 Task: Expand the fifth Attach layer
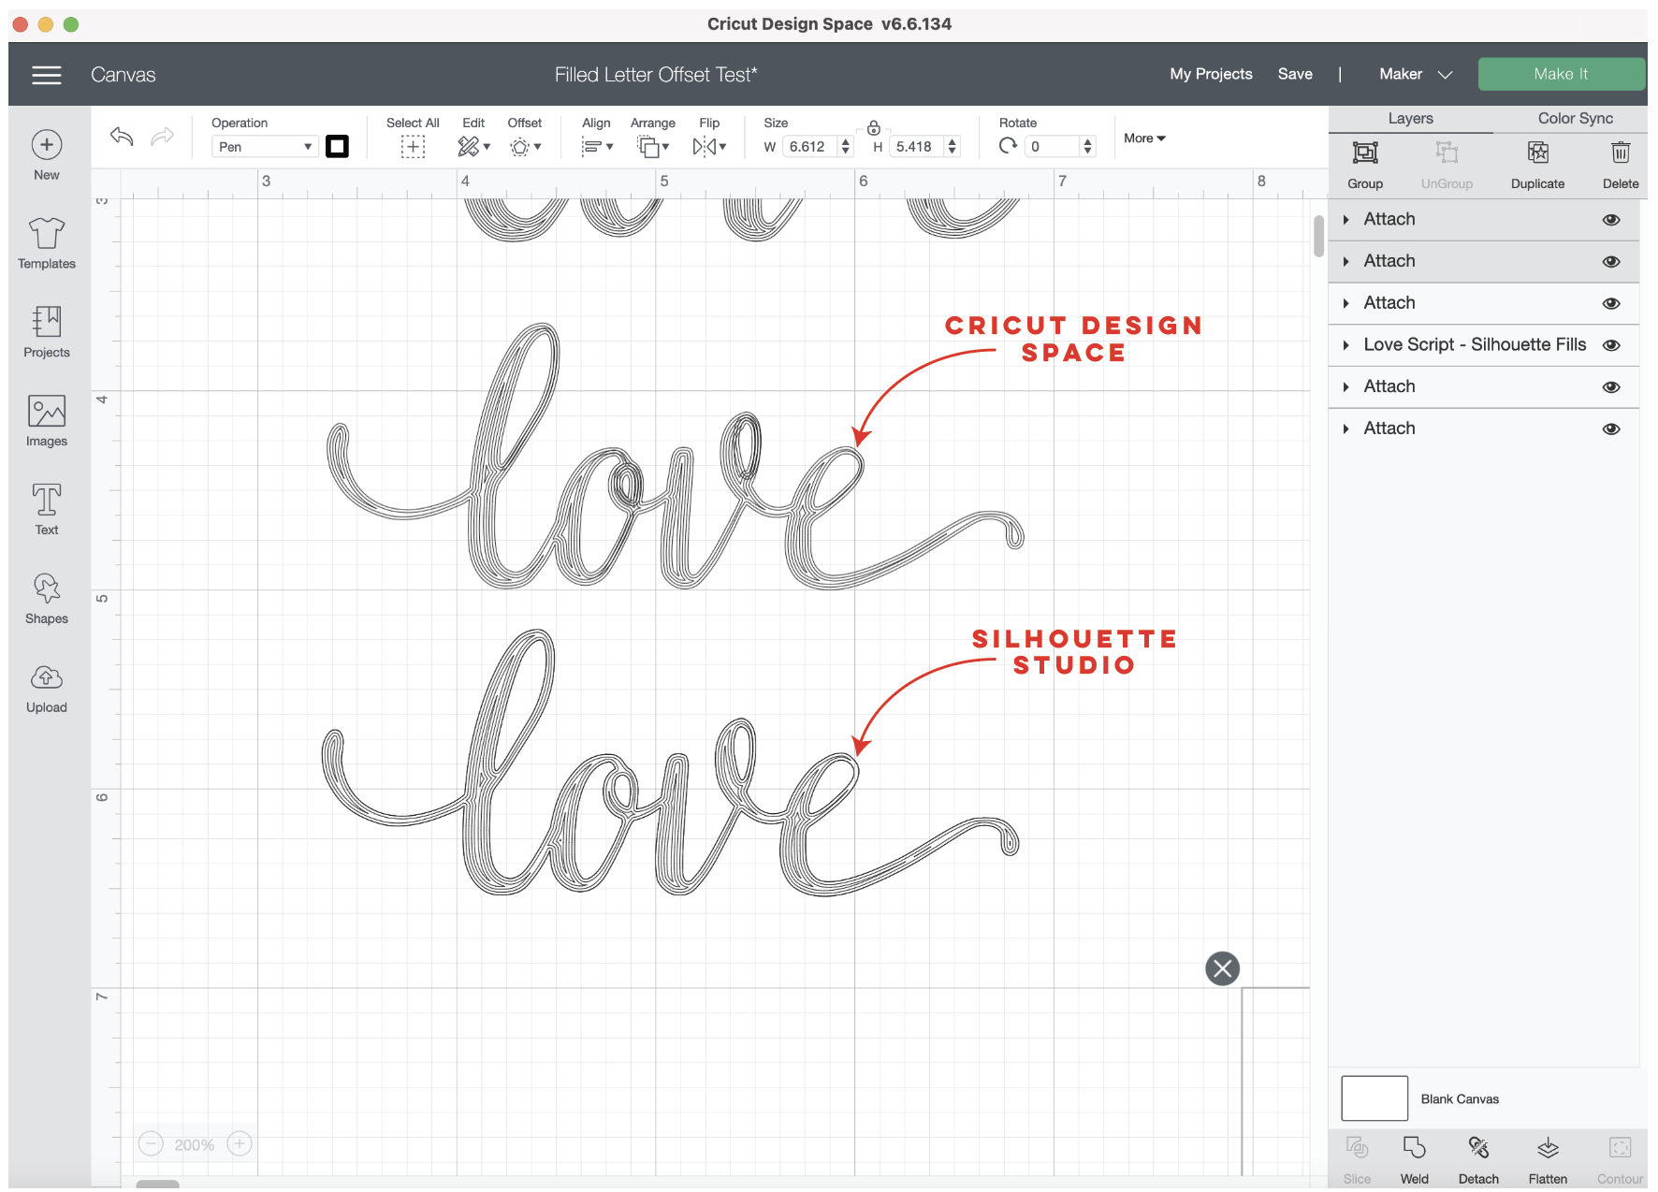[1345, 387]
